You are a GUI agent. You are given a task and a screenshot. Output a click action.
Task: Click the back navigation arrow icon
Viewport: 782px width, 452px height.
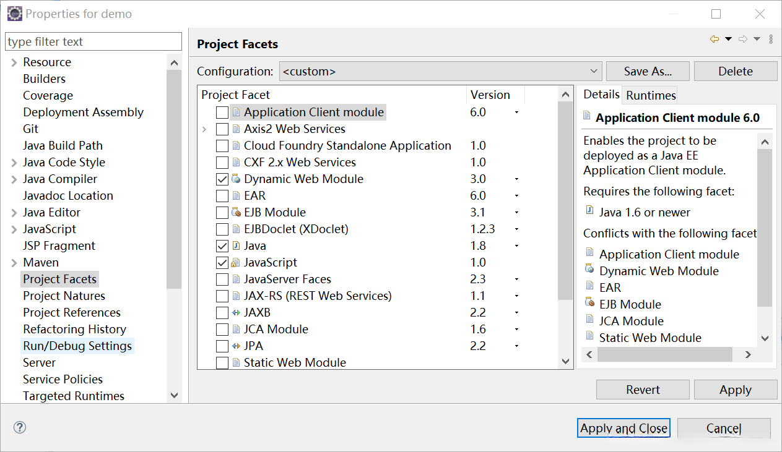[x=715, y=39]
